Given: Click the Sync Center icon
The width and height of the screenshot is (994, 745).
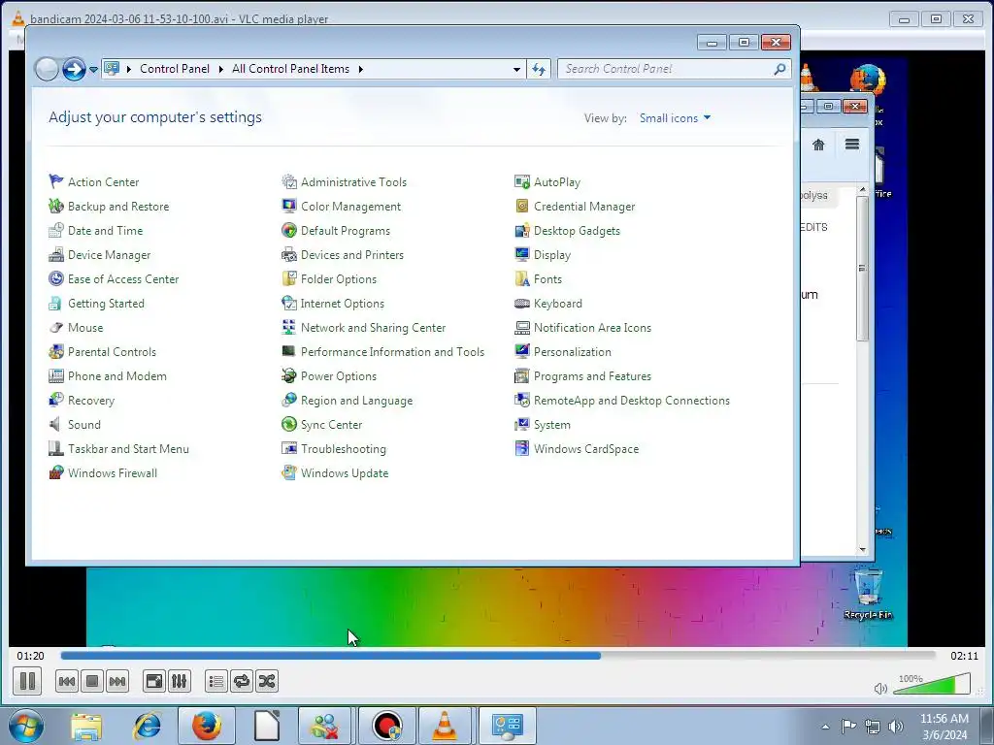Looking at the screenshot, I should [289, 425].
